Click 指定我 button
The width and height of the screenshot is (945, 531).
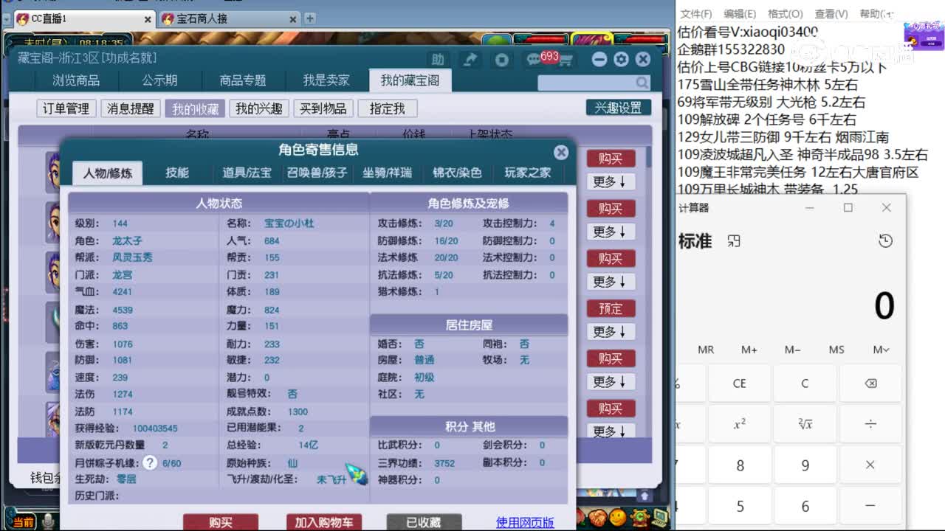click(x=388, y=108)
